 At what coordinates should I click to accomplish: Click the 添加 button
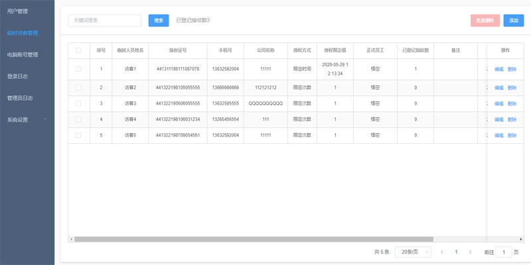point(513,21)
